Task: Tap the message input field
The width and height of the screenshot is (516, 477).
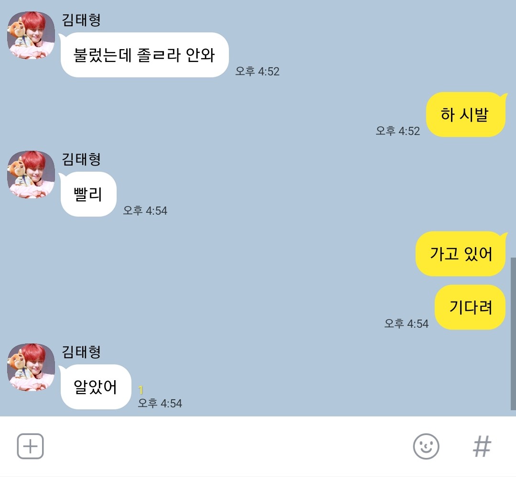Action: coord(227,446)
